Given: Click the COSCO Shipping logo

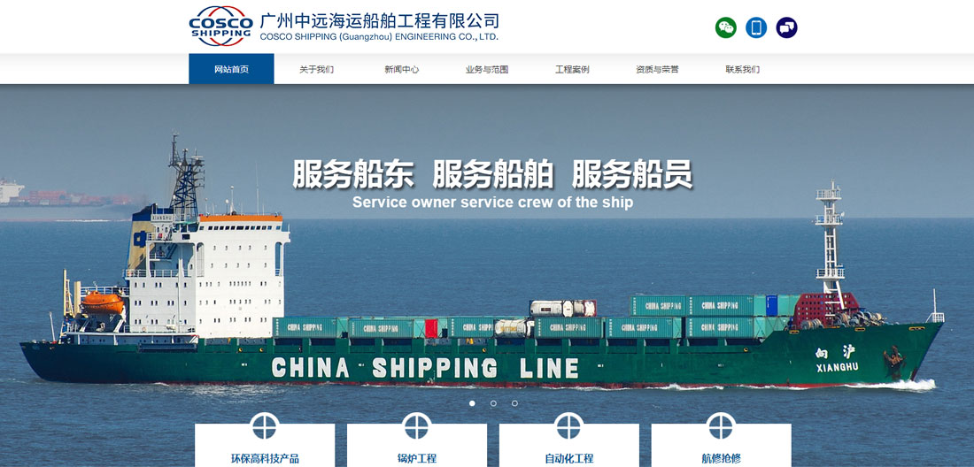Looking at the screenshot, I should [x=220, y=26].
